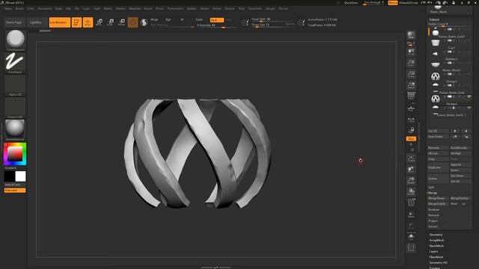
Task: Toggle the Gizmo 3D orange square icon
Action: 133,22
